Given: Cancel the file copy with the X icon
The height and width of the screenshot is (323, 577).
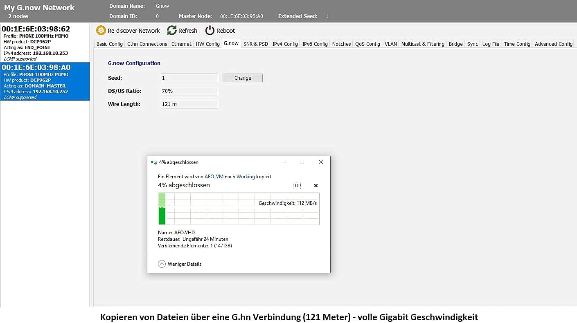Looking at the screenshot, I should 316,186.
